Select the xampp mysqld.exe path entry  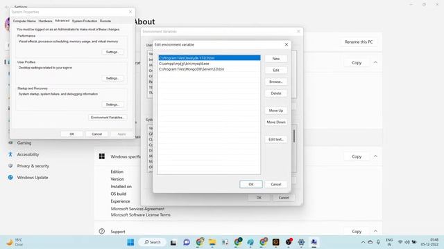point(210,64)
